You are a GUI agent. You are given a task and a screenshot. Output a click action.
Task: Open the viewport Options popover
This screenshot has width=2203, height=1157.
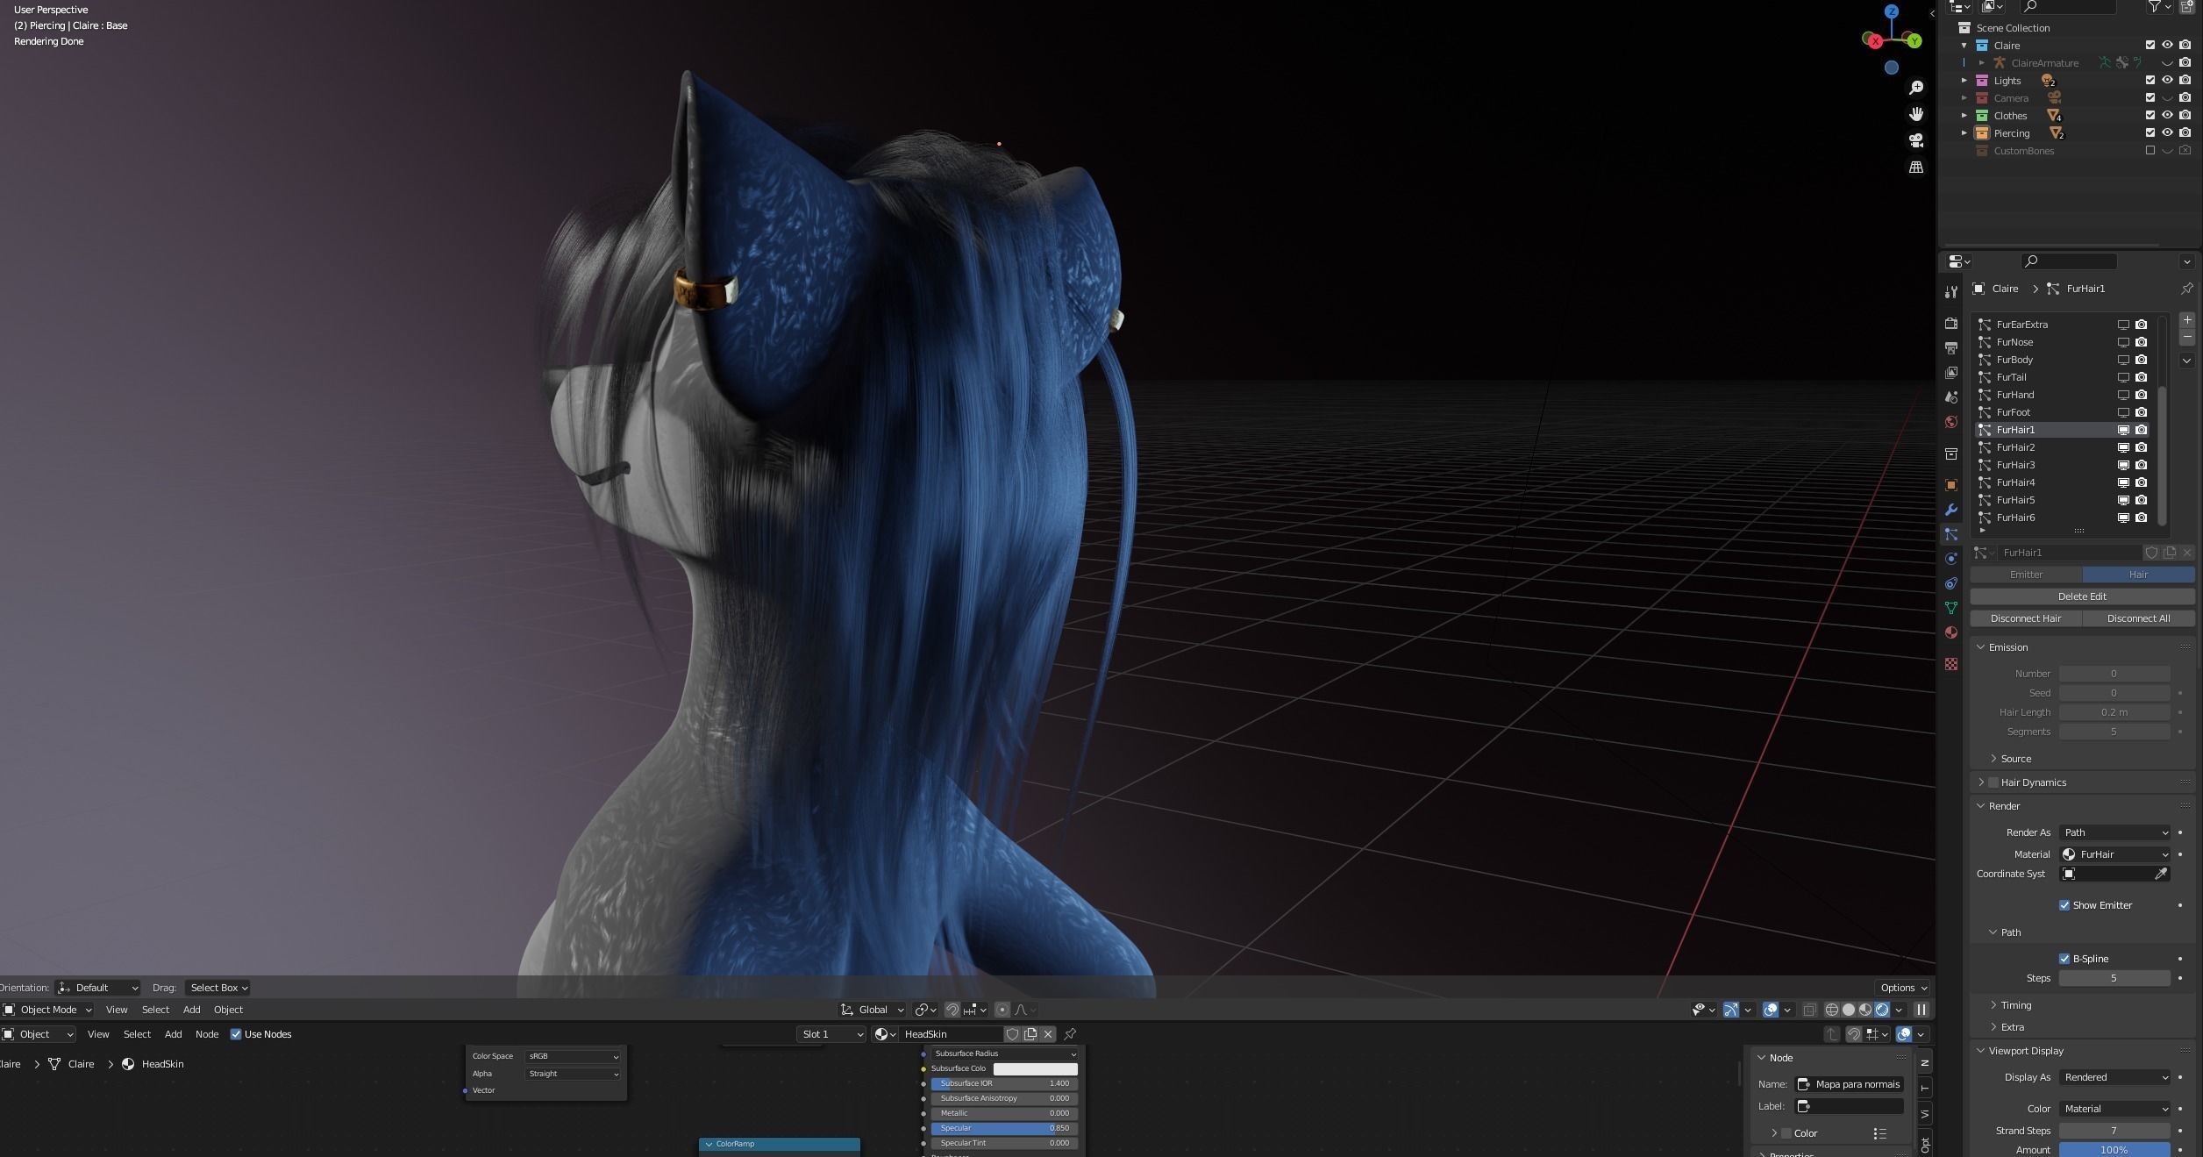pos(1902,988)
